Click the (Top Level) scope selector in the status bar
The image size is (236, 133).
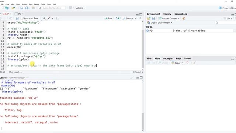15,72
